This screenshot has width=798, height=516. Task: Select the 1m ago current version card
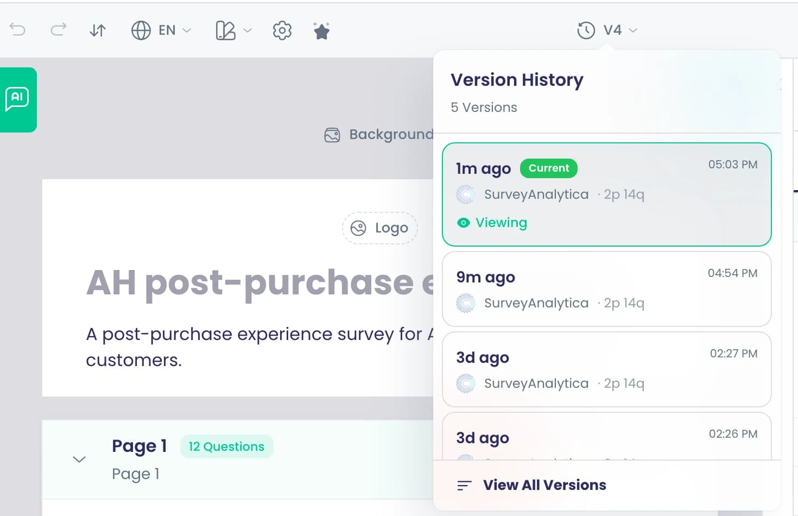607,194
